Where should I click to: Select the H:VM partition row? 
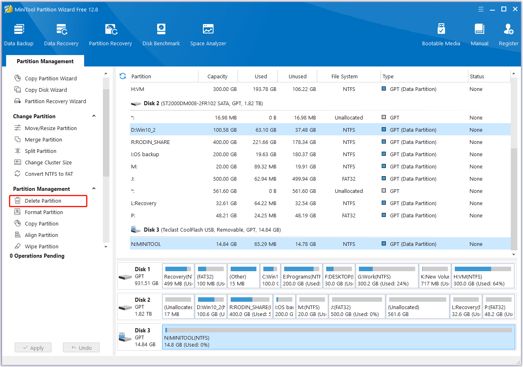pyautogui.click(x=320, y=89)
